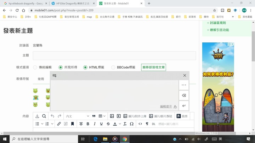Open File Explorer from taskbar
This screenshot has height=143, width=255.
[x=105, y=139]
